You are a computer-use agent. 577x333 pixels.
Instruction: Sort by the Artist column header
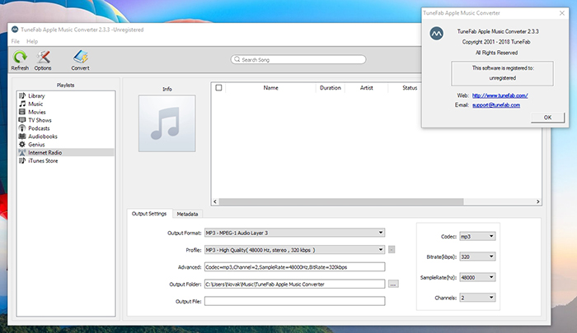coord(367,88)
